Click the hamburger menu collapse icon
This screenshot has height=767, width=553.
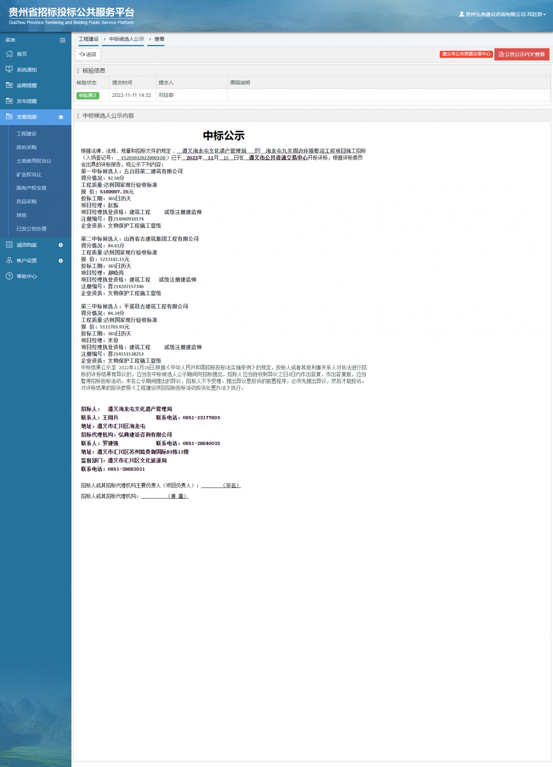pyautogui.click(x=63, y=40)
